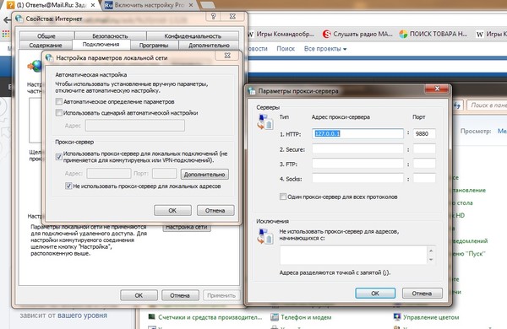Screen dimensions: 507x329
Task: Click the Secure port field
Action: click(424, 149)
